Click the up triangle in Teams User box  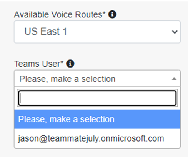[174, 79]
